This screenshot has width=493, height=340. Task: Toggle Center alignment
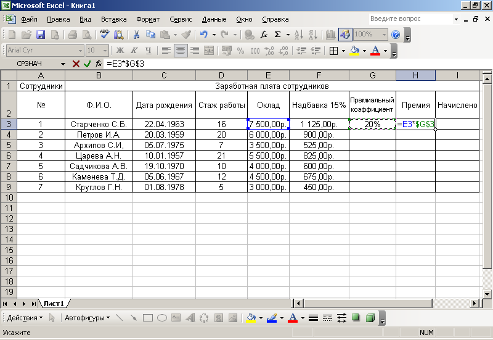[181, 51]
